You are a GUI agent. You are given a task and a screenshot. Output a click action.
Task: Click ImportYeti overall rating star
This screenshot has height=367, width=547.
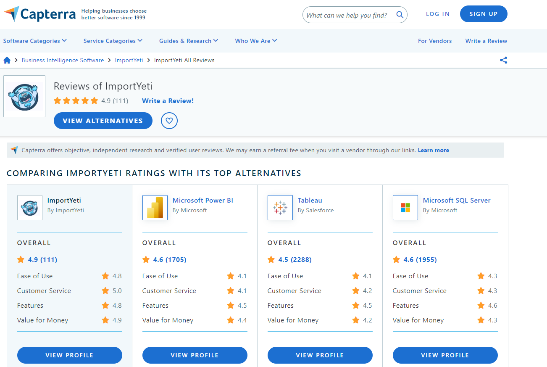(x=21, y=260)
